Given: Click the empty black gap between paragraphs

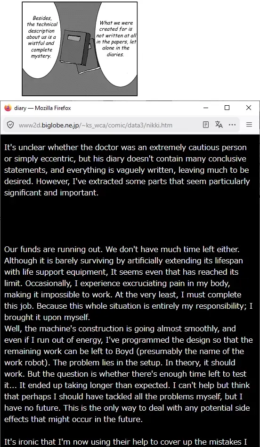Looking at the screenshot, I should click(x=130, y=221).
